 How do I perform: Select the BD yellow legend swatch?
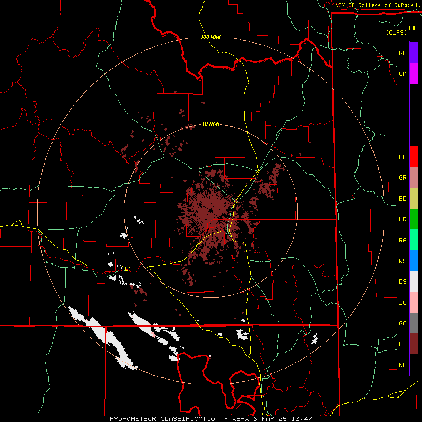414,198
